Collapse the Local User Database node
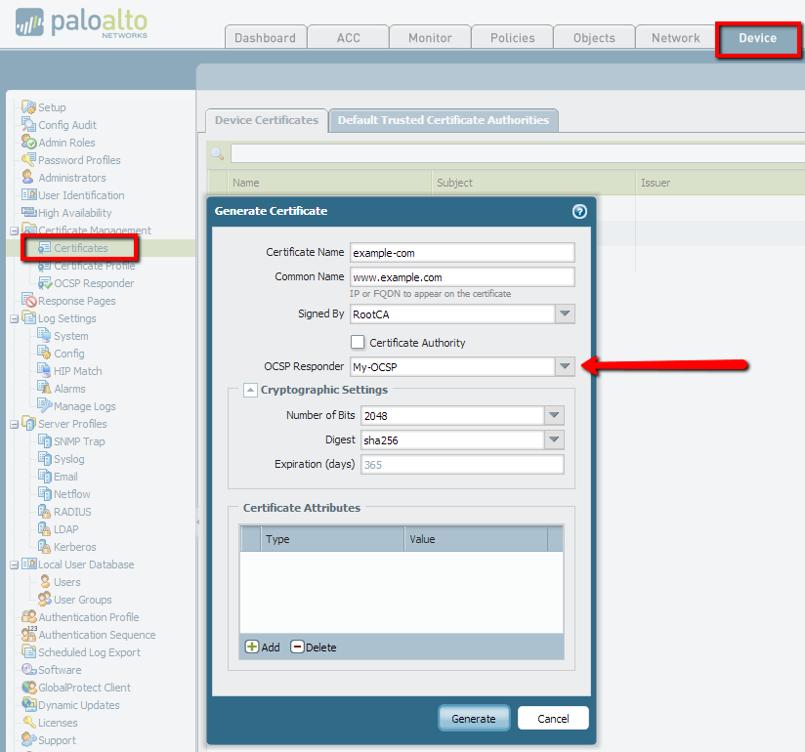Viewport: 805px width, 752px height. coord(15,564)
